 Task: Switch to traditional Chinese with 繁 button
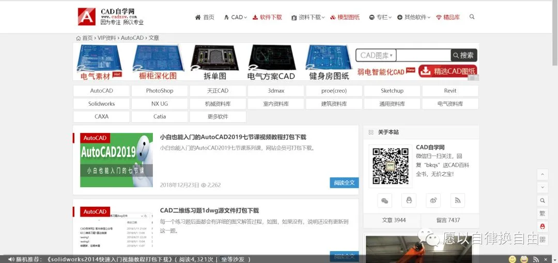[542, 213]
